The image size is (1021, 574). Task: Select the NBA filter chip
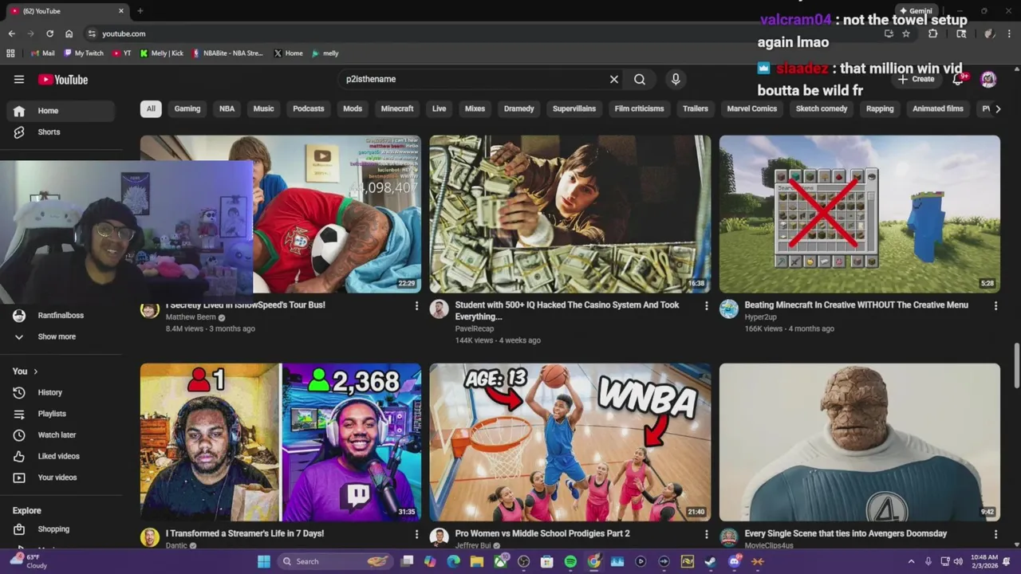pyautogui.click(x=227, y=108)
